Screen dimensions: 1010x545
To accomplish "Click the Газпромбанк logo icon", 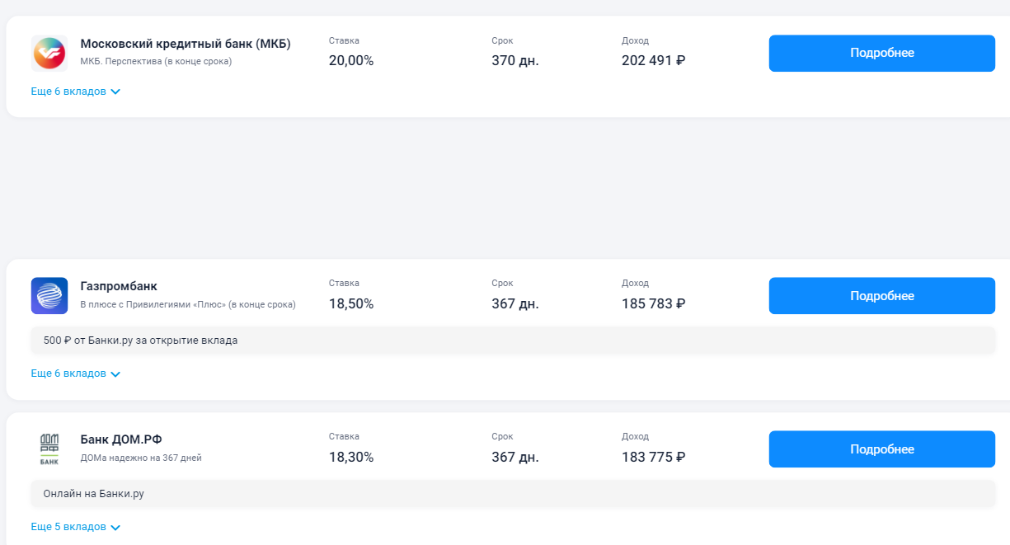I will pyautogui.click(x=49, y=296).
